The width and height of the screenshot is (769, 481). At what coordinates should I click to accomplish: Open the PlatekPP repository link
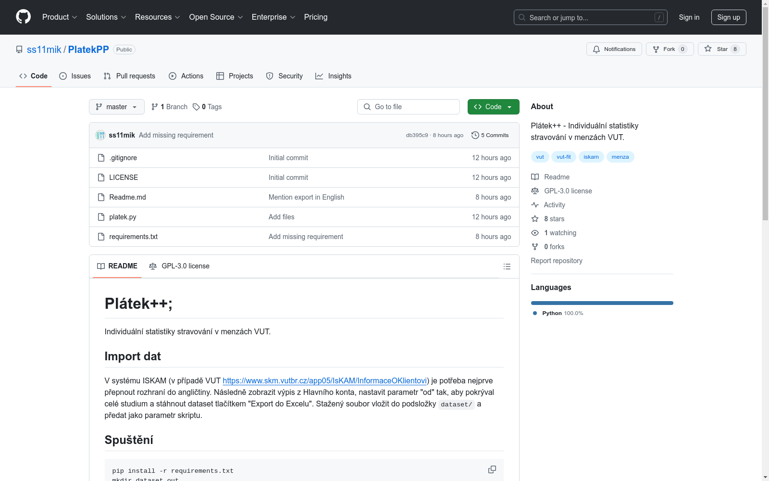coord(88,50)
